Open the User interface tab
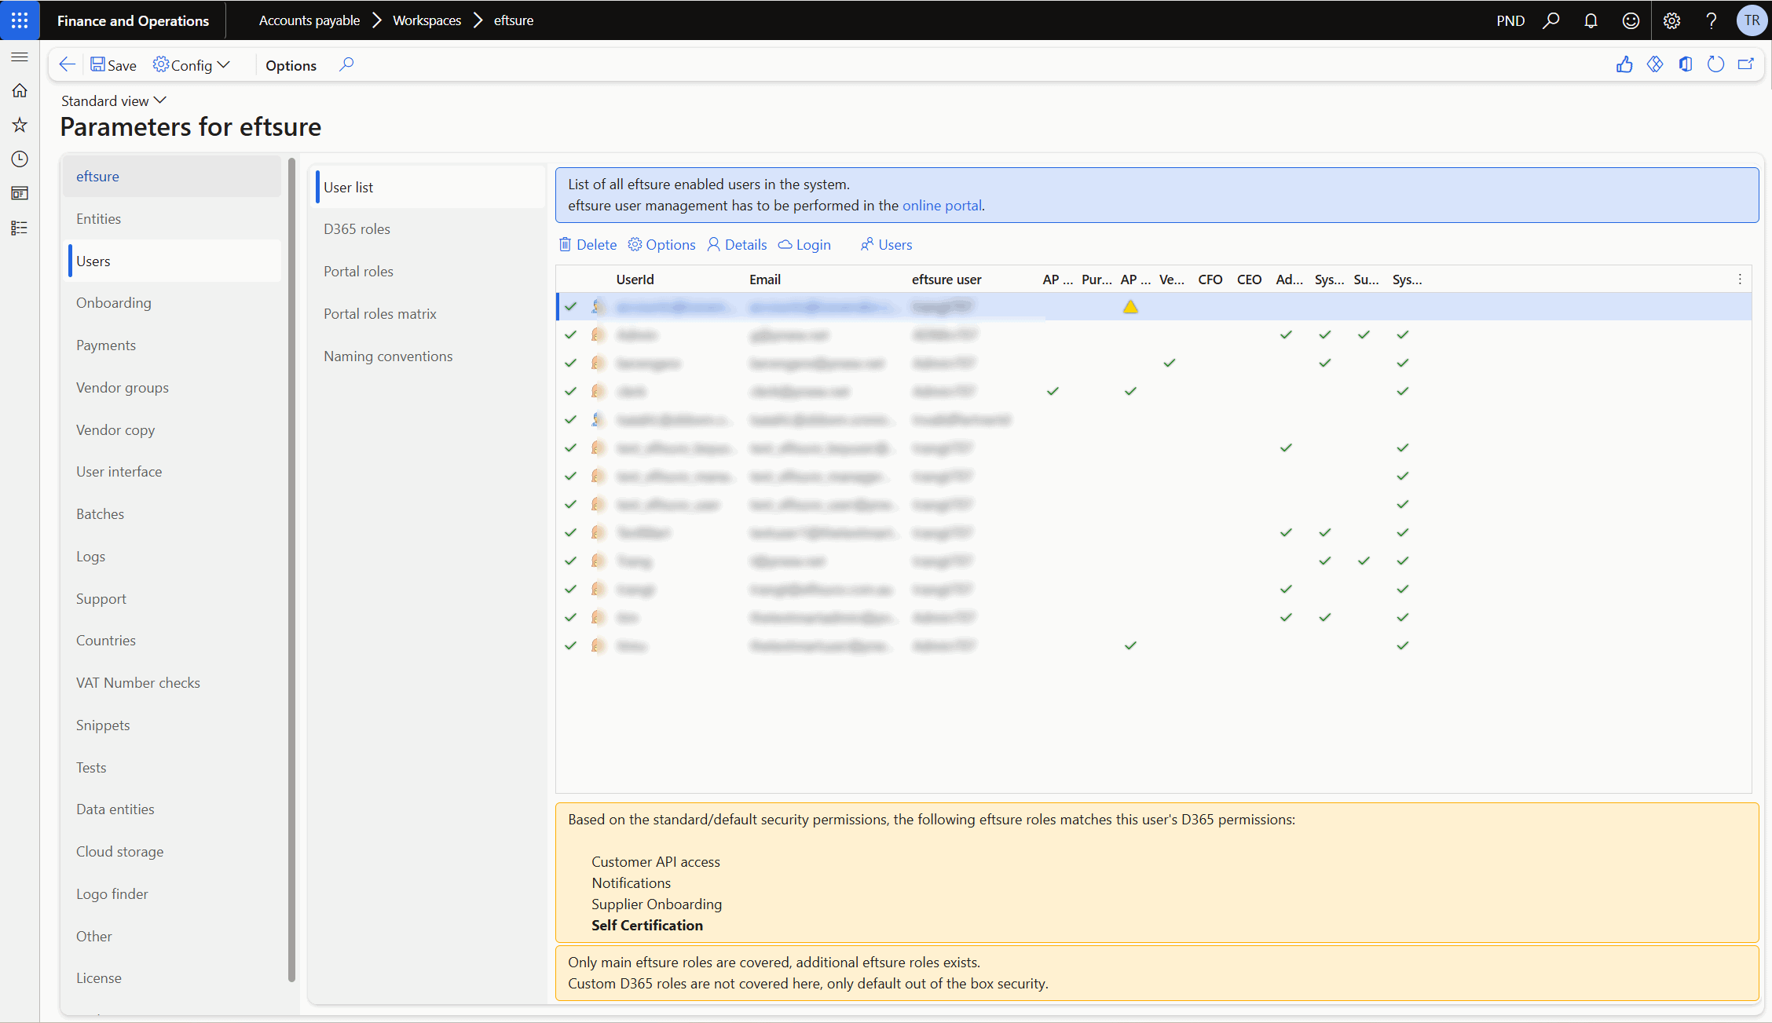 click(172, 472)
